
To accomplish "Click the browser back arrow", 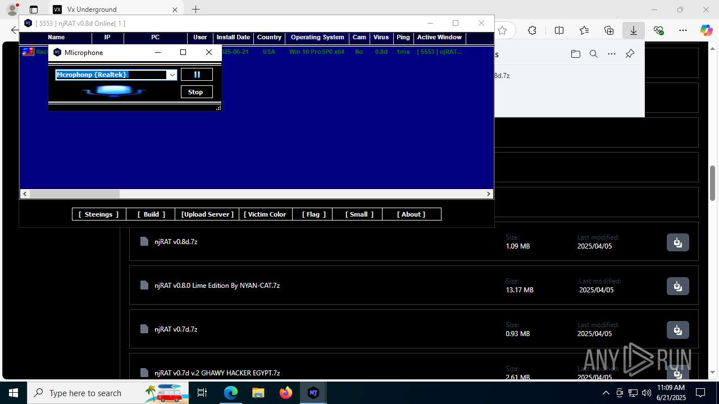I will click(15, 30).
